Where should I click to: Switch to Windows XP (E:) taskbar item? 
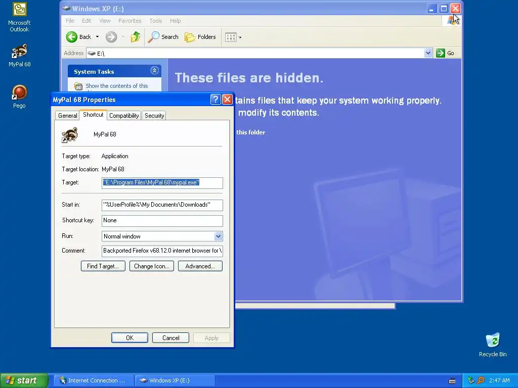[x=175, y=380]
